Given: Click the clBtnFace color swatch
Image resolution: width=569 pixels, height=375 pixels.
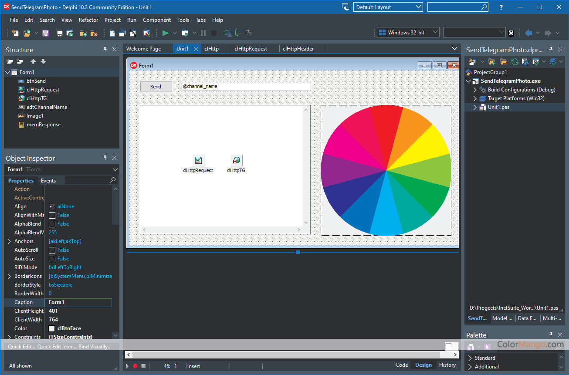Looking at the screenshot, I should pyautogui.click(x=52, y=328).
